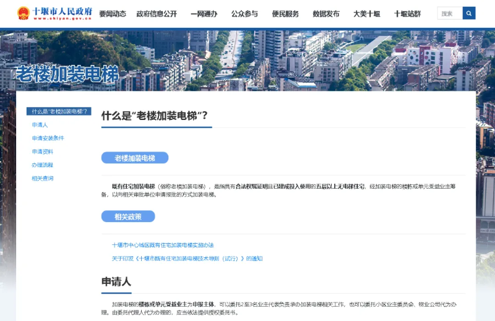Click the search magnifier icon button
The width and height of the screenshot is (495, 321).
tap(469, 13)
